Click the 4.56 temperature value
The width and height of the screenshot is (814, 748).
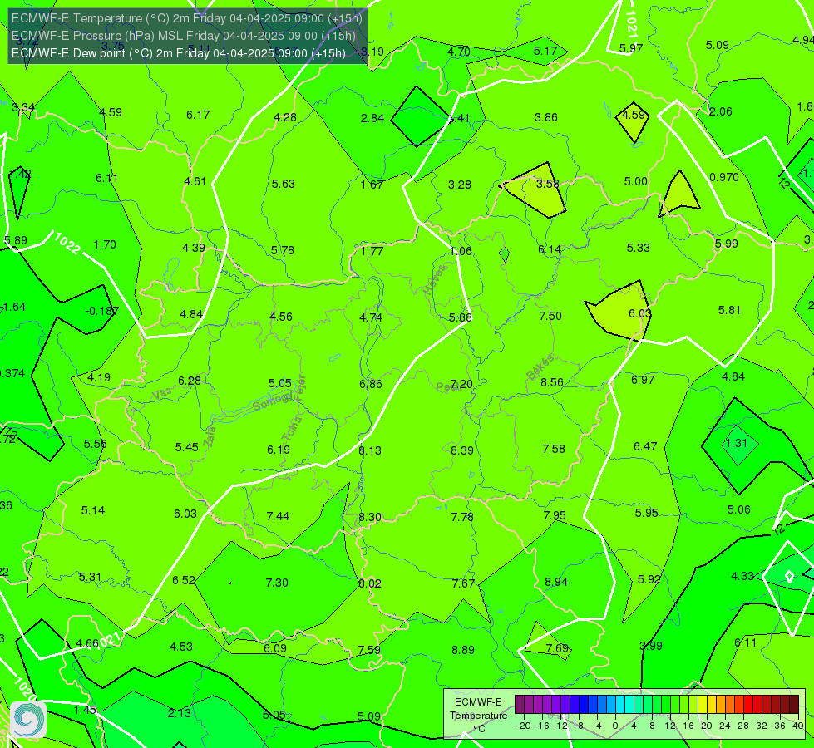point(281,317)
